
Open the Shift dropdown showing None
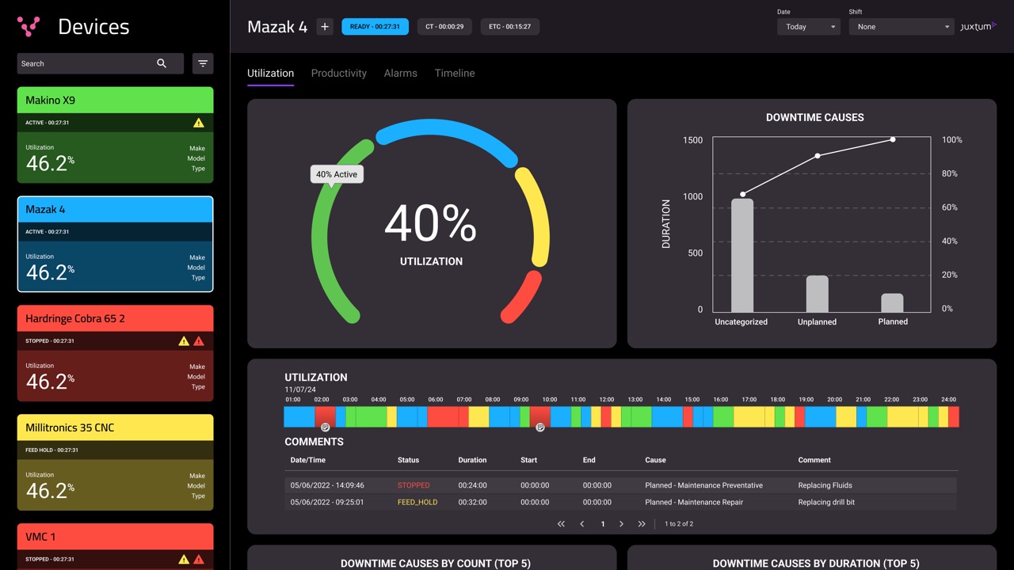902,27
